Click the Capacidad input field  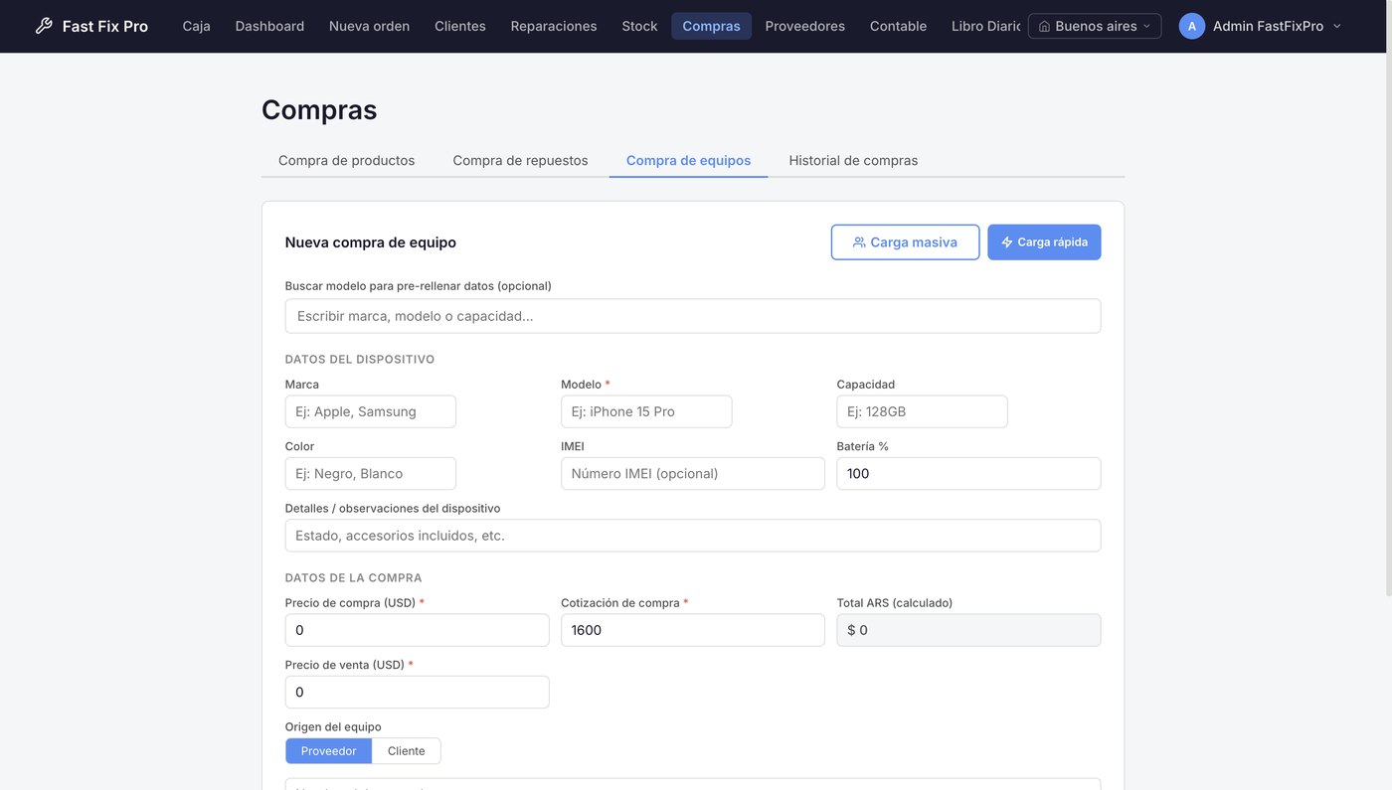click(x=922, y=411)
